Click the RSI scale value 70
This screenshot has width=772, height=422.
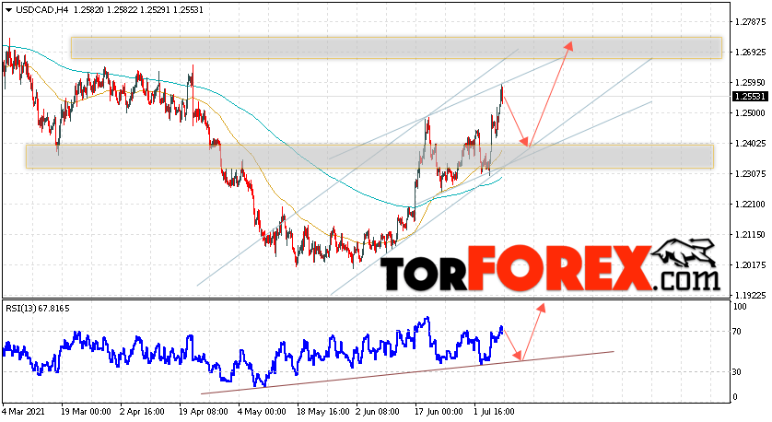[737, 332]
